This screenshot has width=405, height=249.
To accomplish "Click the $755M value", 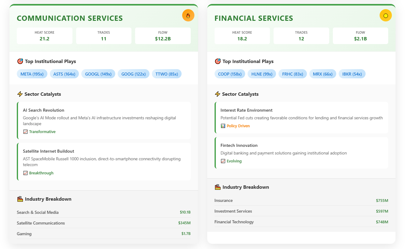I will 382,201.
